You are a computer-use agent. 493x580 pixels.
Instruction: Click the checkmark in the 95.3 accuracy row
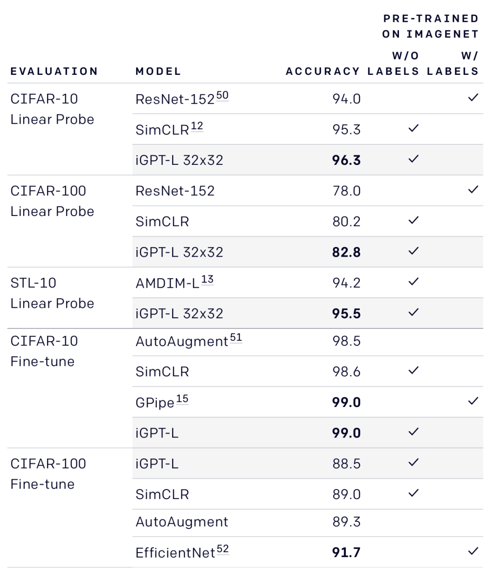[x=413, y=128]
